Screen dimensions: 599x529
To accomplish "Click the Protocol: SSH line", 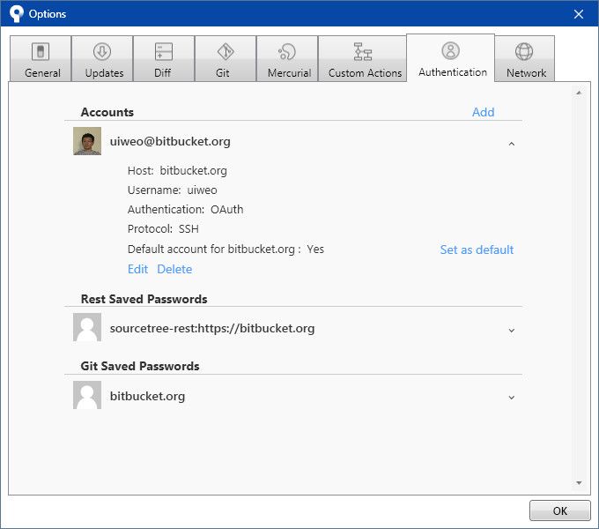I will click(x=163, y=229).
